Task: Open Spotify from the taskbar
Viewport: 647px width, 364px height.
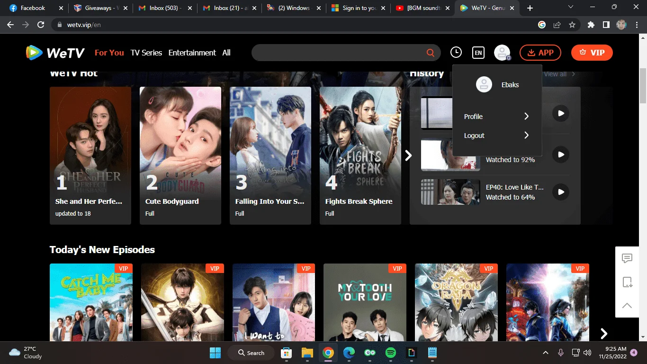Action: click(391, 353)
